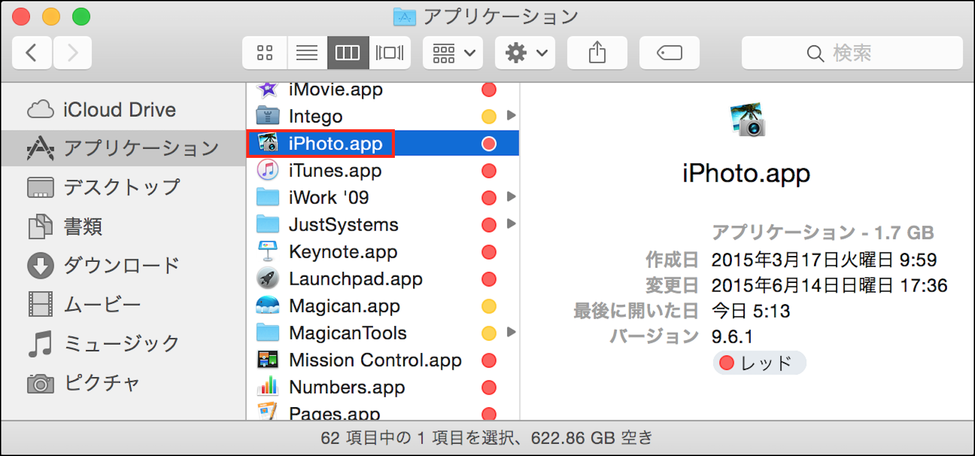Image resolution: width=975 pixels, height=456 pixels.
Task: Click the iWork '09 folder icon
Action: tap(268, 197)
